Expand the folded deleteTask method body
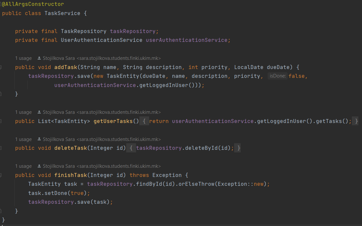This screenshot has height=226, width=362. [x=131, y=148]
